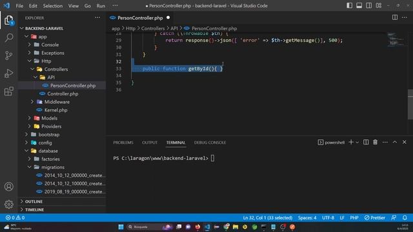
Task: Kill terminal with trash icon
Action: click(375, 142)
